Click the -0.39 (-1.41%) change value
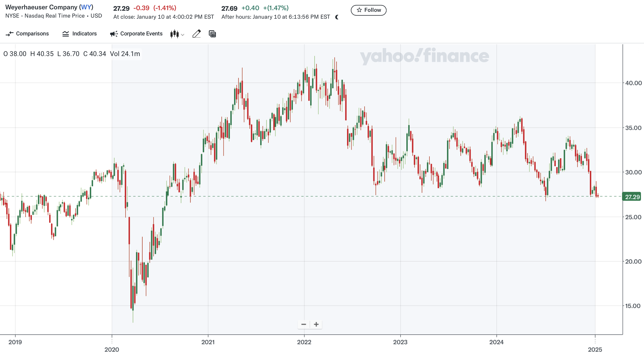 click(155, 8)
